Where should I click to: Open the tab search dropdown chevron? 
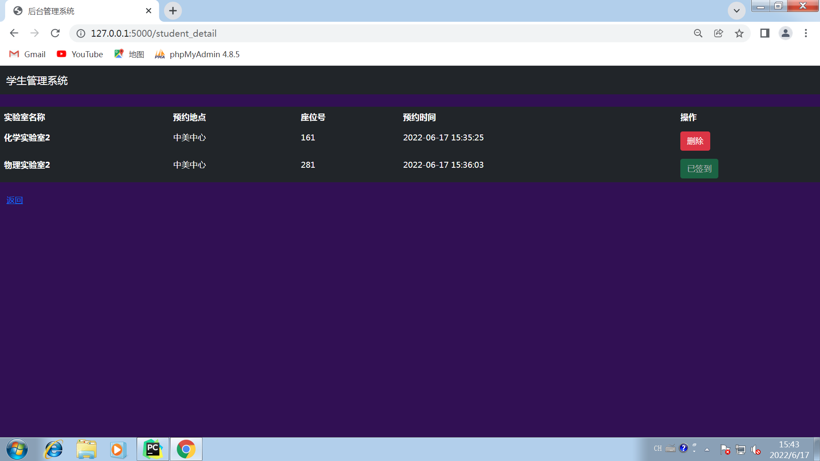click(x=736, y=11)
